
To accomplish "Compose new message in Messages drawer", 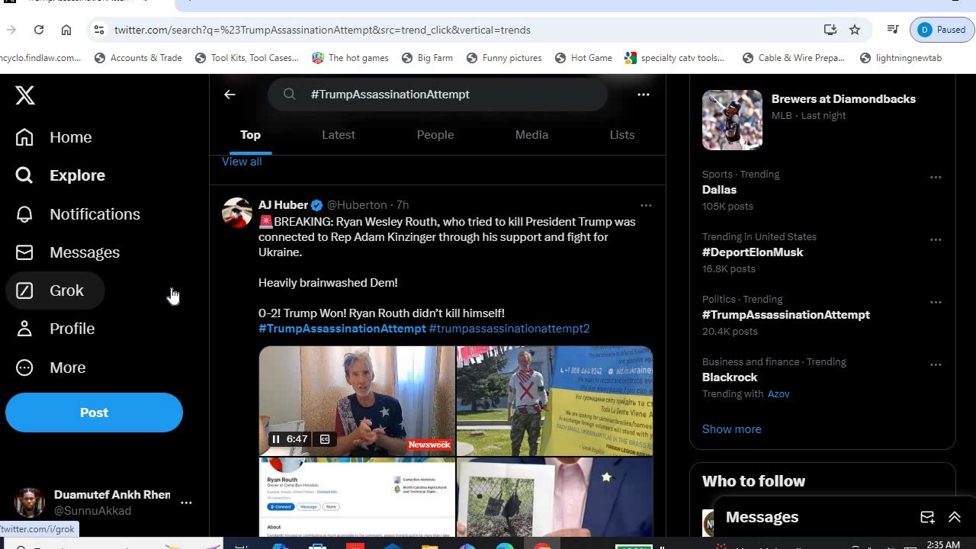I will pos(927,517).
